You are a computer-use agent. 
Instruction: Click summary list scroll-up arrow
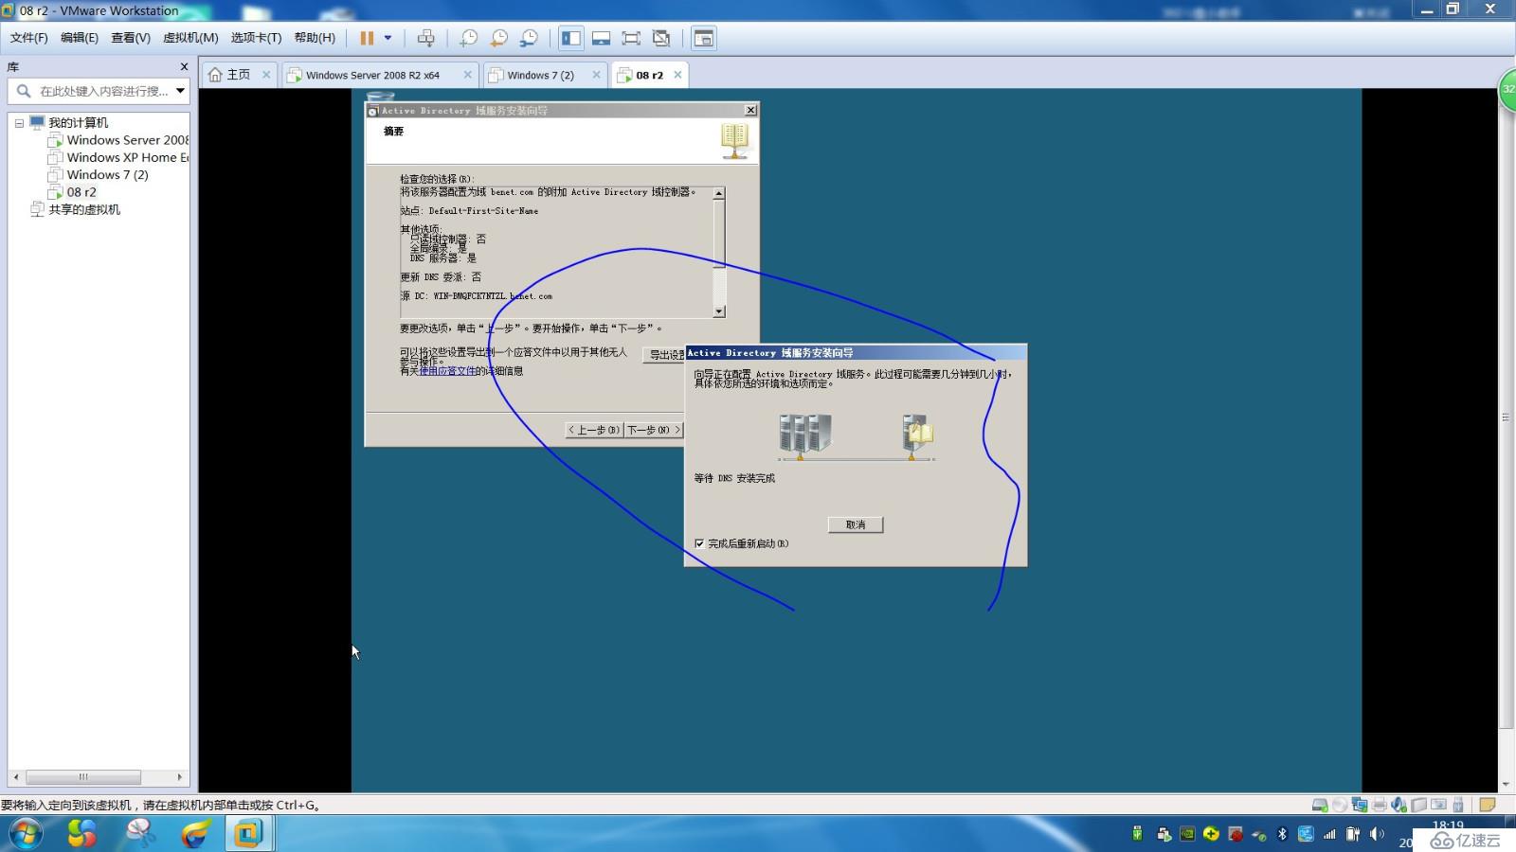click(x=719, y=193)
